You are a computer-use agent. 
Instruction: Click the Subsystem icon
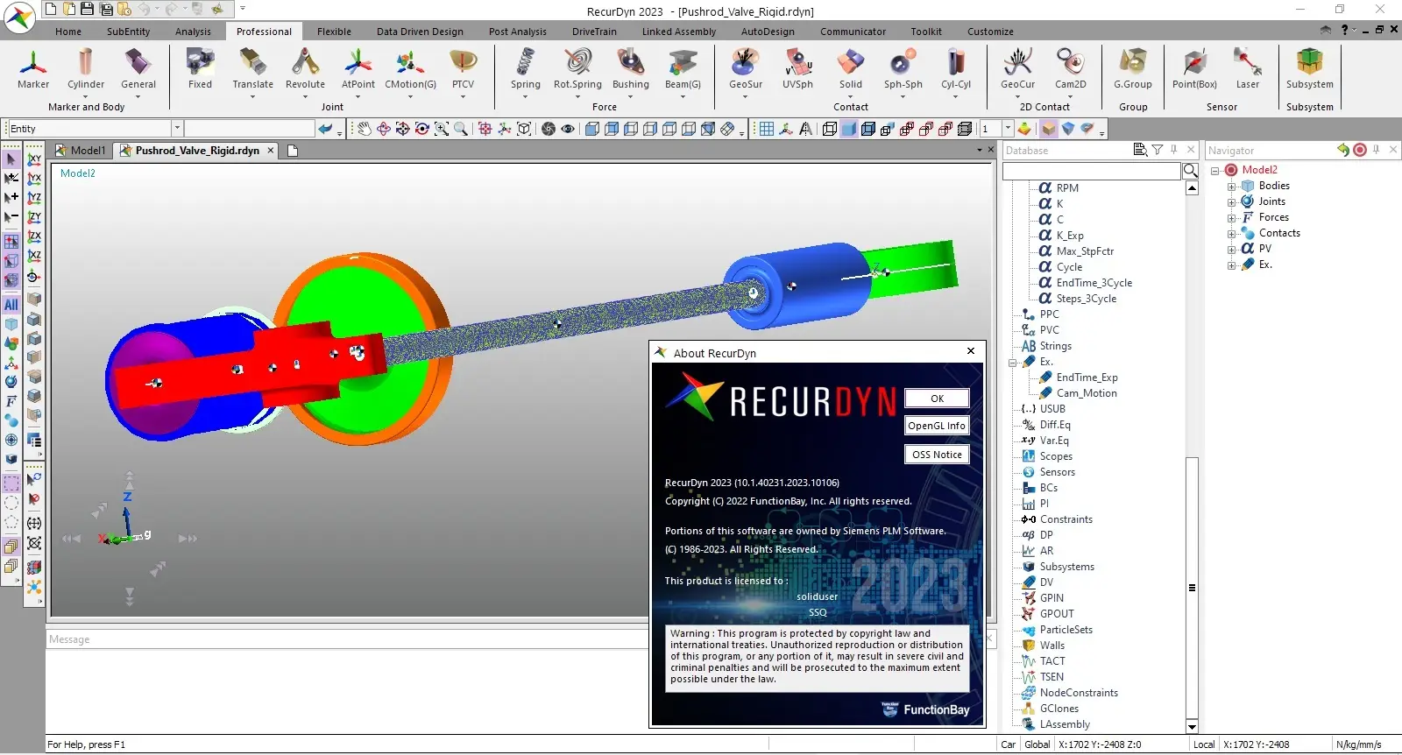click(1309, 68)
